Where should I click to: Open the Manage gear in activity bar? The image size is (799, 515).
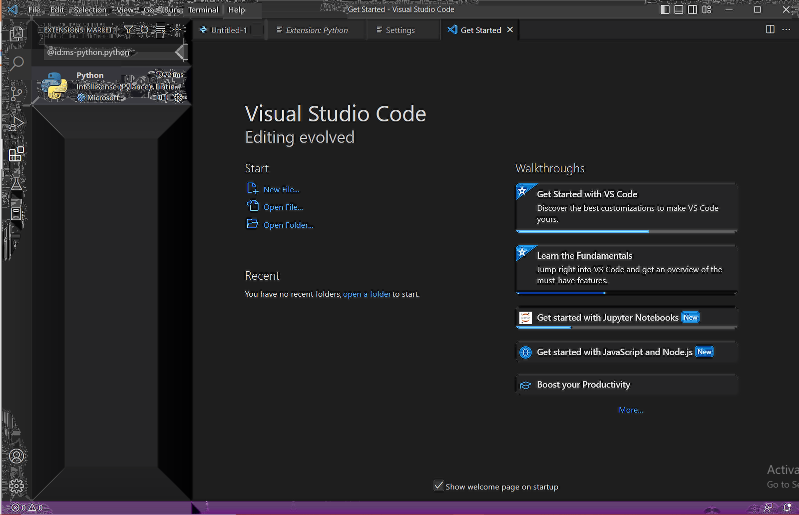coord(16,486)
